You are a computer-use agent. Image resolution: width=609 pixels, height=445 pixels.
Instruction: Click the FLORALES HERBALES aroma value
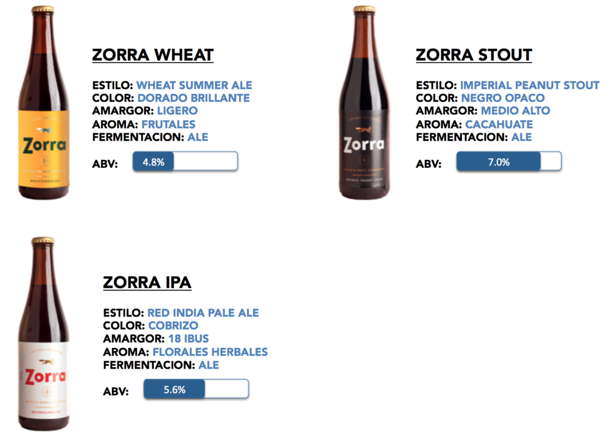click(x=210, y=352)
